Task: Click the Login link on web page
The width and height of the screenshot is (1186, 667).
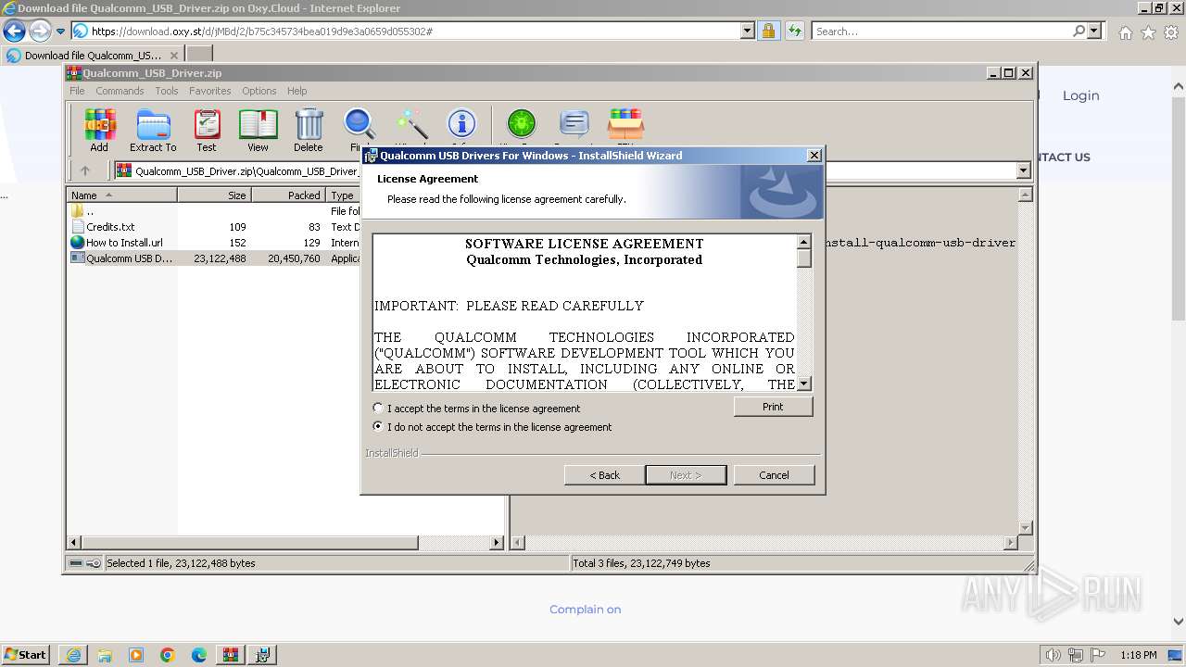Action: click(x=1080, y=95)
